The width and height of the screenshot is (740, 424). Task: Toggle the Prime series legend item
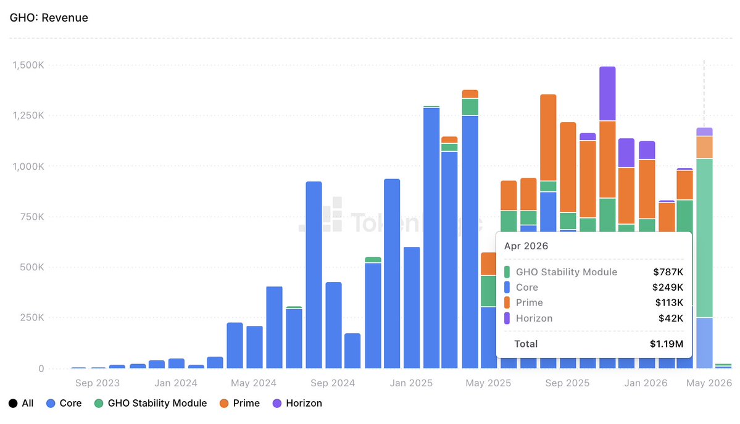pos(239,403)
